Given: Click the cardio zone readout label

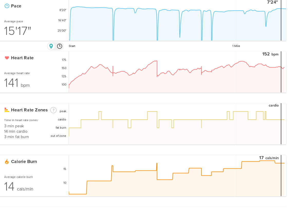Looking at the screenshot, I should [274, 105].
